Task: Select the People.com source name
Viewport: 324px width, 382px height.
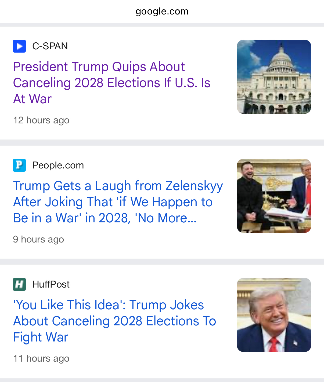Action: 58,165
